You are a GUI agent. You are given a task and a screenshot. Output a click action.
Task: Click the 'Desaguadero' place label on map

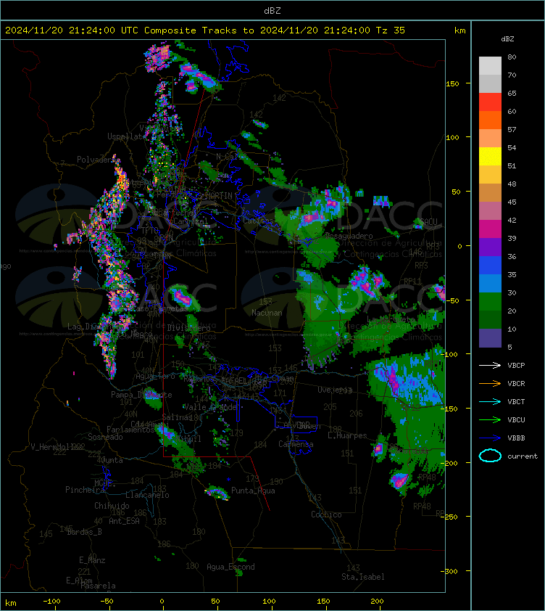pos(349,236)
